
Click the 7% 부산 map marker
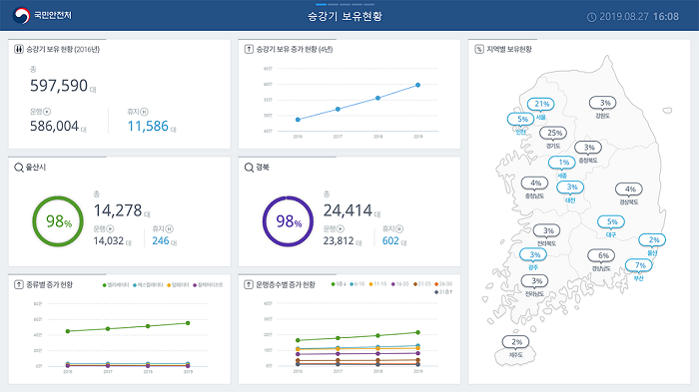638,265
